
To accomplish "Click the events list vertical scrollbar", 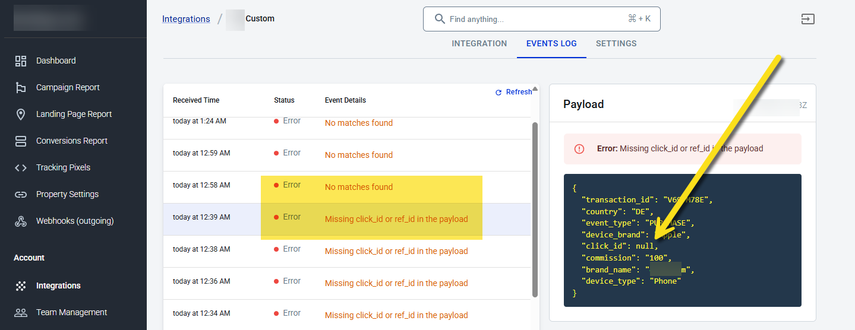I will (x=535, y=210).
